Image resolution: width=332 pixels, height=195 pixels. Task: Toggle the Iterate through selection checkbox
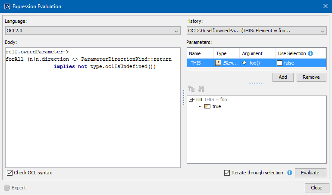227,173
